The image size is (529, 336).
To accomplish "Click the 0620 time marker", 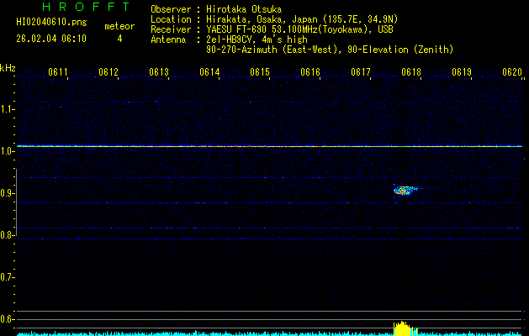I will pyautogui.click(x=512, y=73).
